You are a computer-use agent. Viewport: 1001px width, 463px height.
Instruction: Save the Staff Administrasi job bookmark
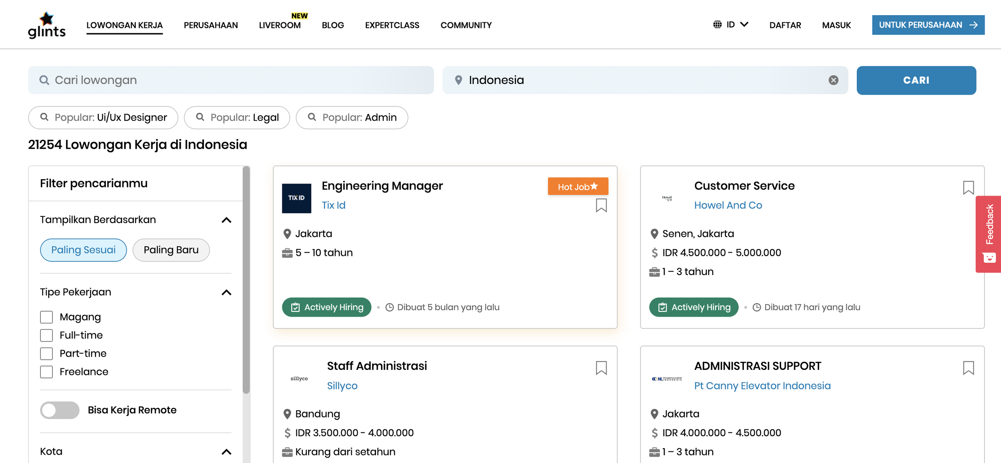pos(601,368)
